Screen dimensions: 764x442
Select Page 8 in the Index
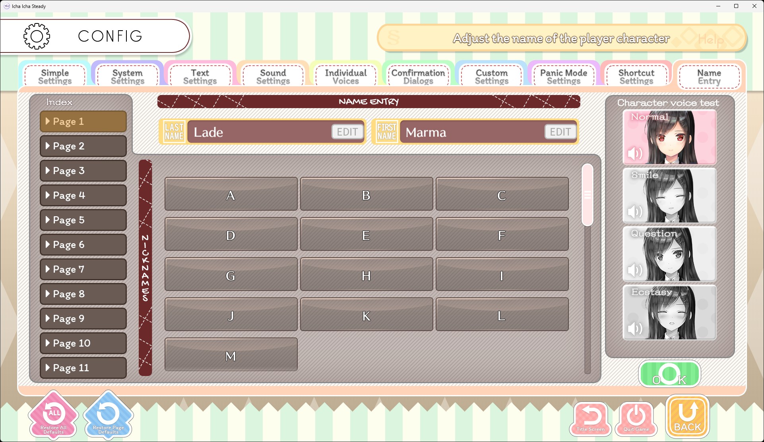pos(83,294)
